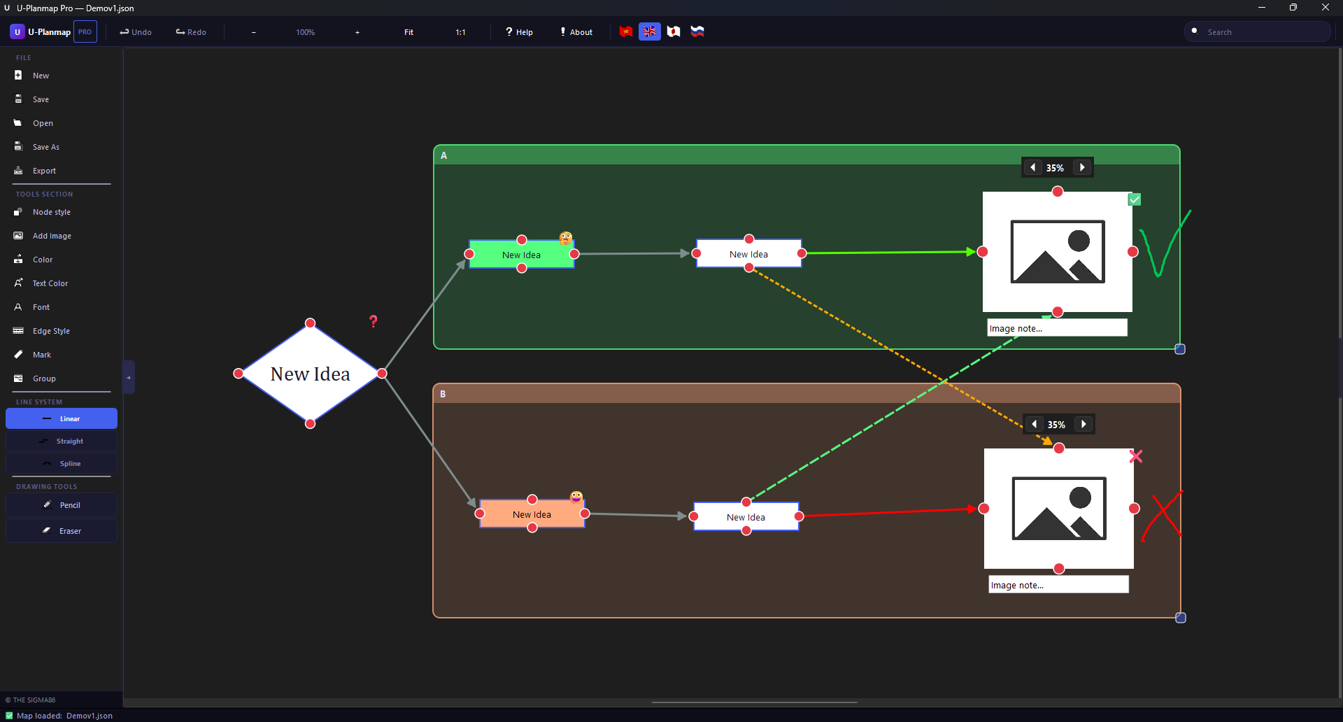Select the Mark tool
The width and height of the screenshot is (1343, 722).
(x=62, y=355)
